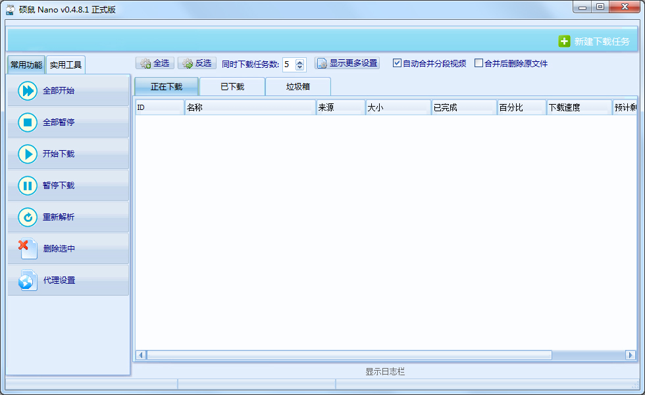Open the 垃圾箱 trash tab

point(297,86)
